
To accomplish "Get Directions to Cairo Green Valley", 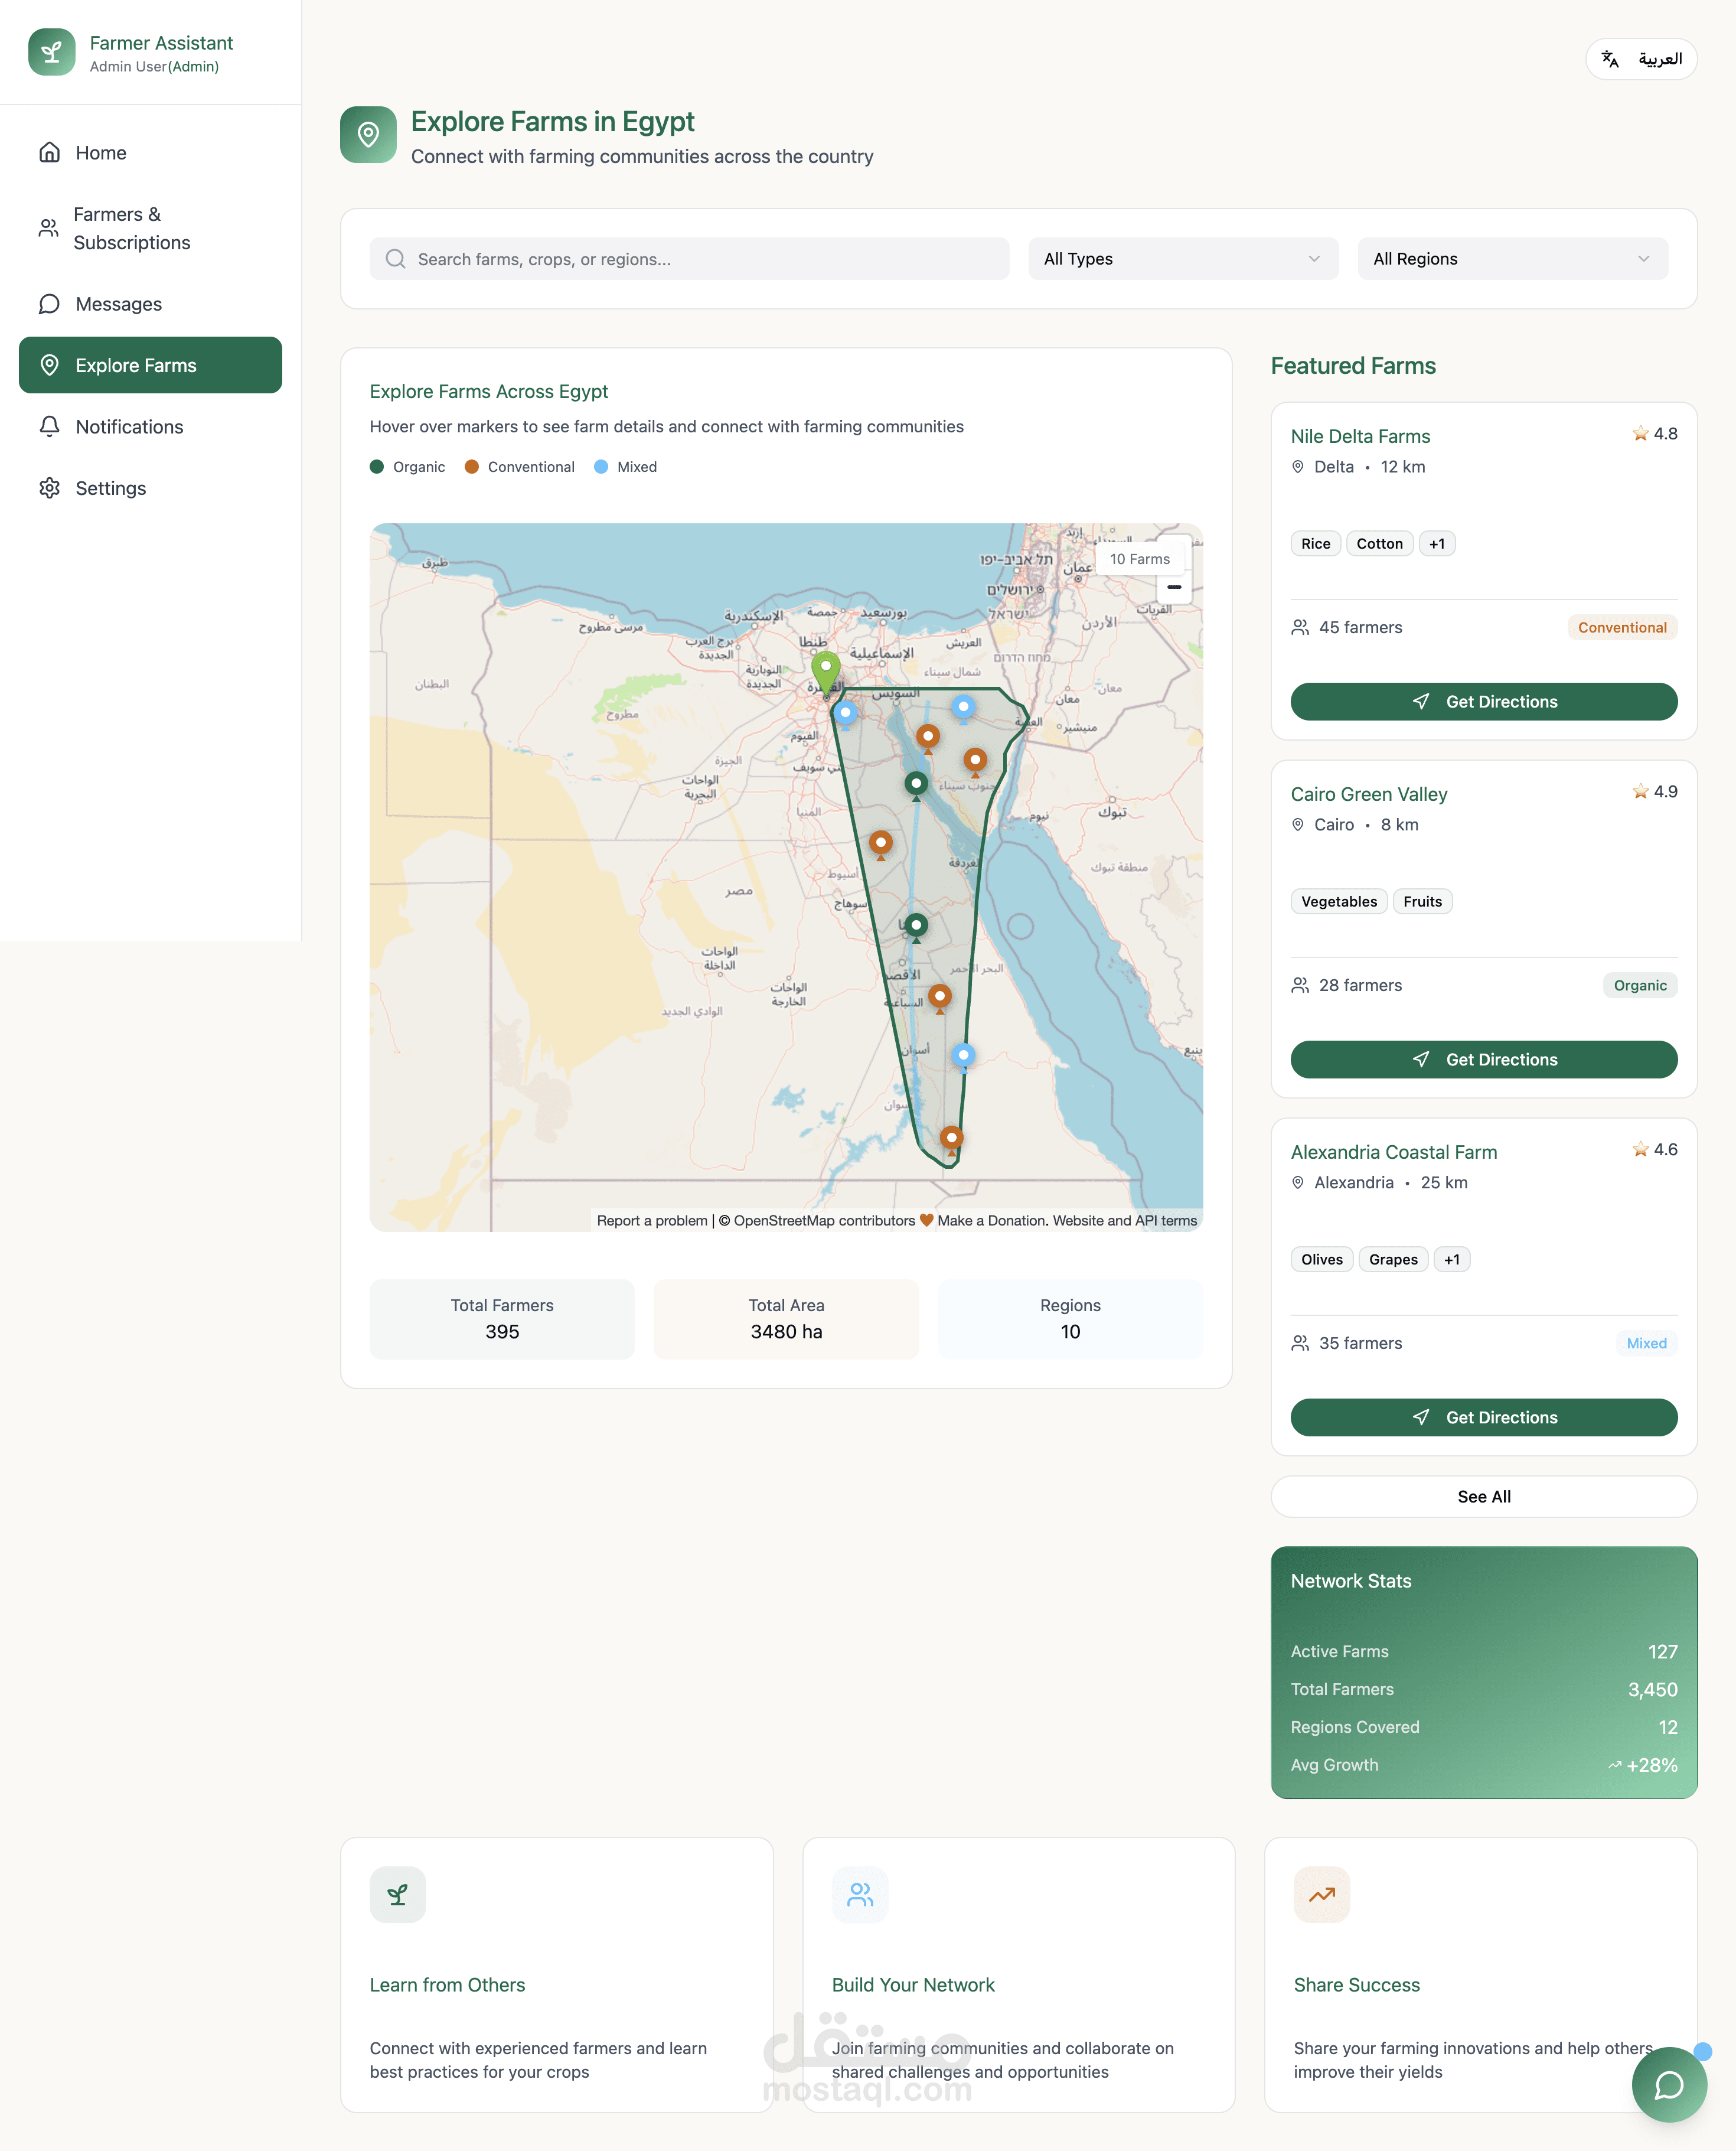I will click(x=1483, y=1059).
